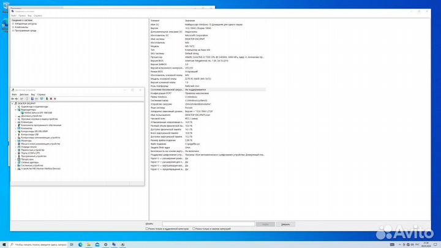Click the Закрыть button next to search

[285, 224]
